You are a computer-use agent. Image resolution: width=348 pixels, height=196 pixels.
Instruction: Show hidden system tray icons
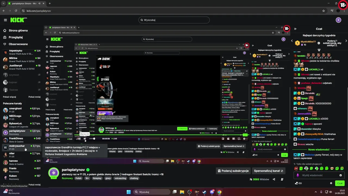tap(316, 192)
